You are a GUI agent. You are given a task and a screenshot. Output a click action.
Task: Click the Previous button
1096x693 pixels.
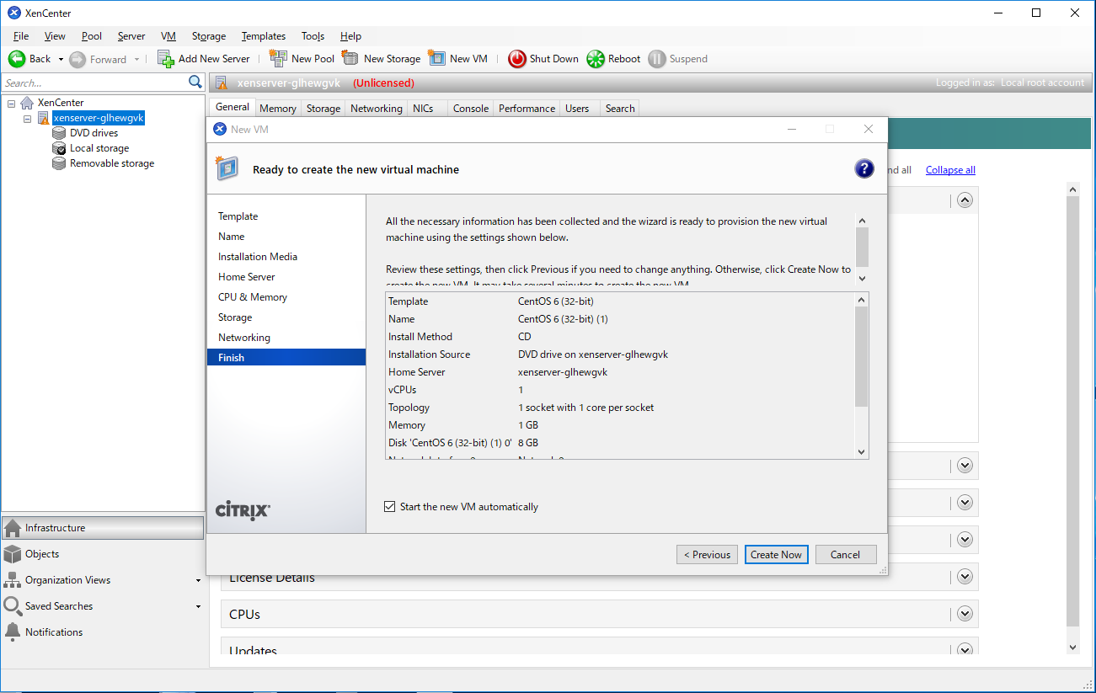(x=707, y=554)
